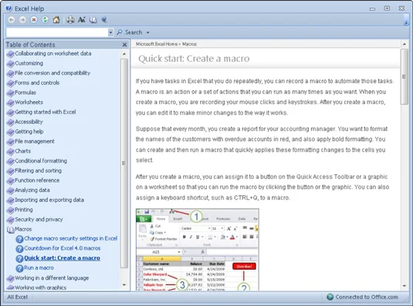413x306 pixels.
Task: Open Function reference
Action: click(33, 180)
